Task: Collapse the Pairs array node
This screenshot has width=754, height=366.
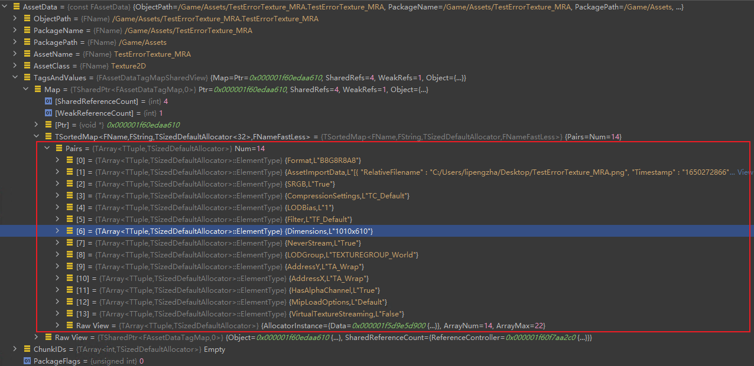Action: point(48,148)
